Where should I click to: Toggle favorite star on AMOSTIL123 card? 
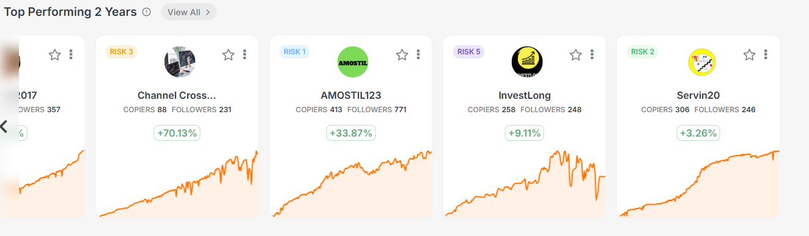(402, 55)
